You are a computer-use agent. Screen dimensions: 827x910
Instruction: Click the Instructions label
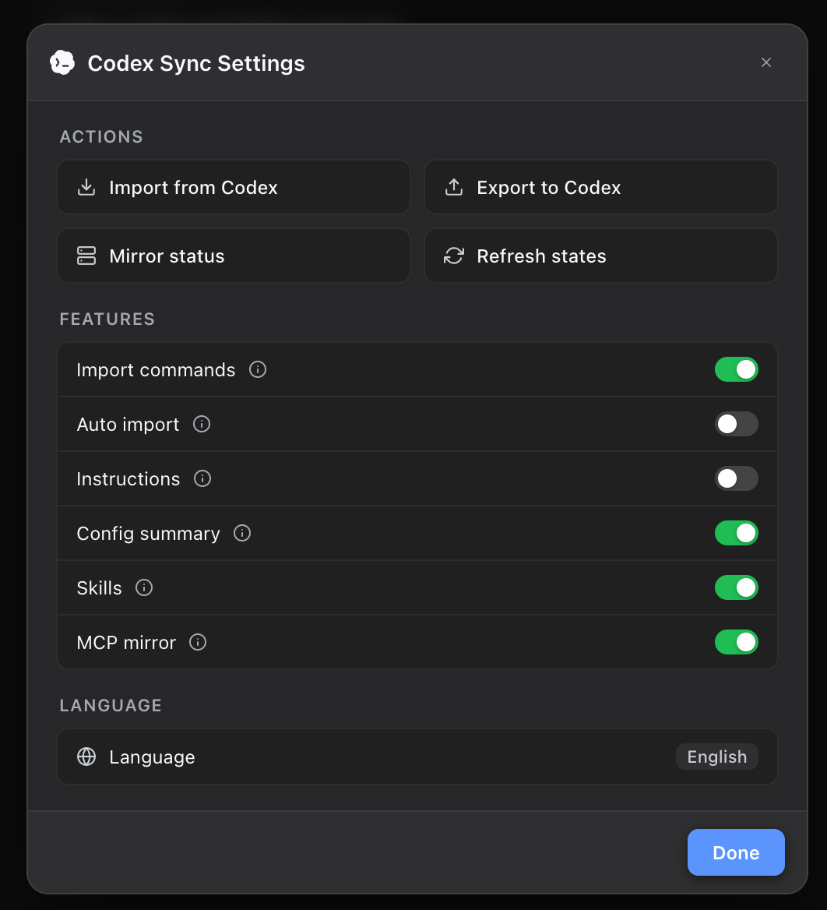coord(128,479)
